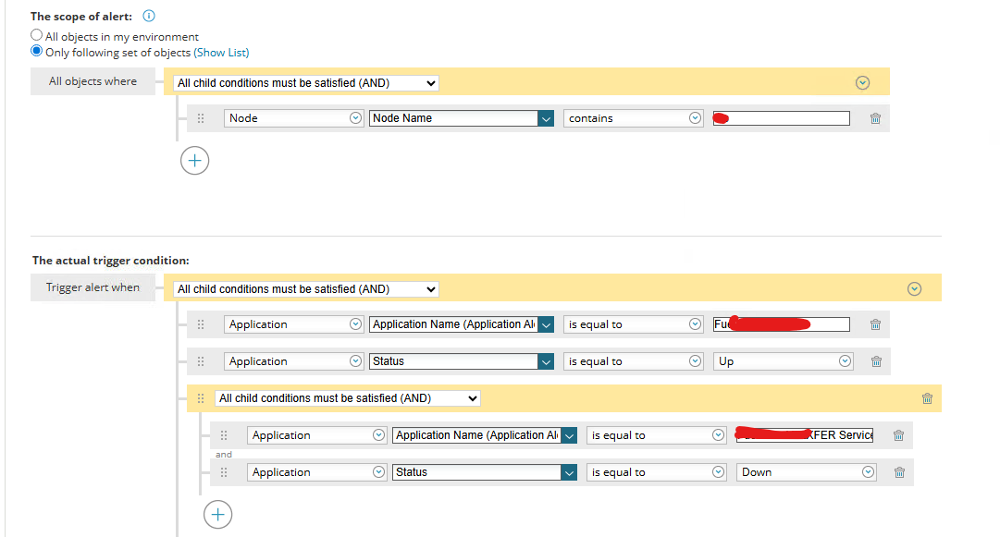Open Application type dropdown in Status Up row
The image size is (1000, 537).
tap(293, 361)
